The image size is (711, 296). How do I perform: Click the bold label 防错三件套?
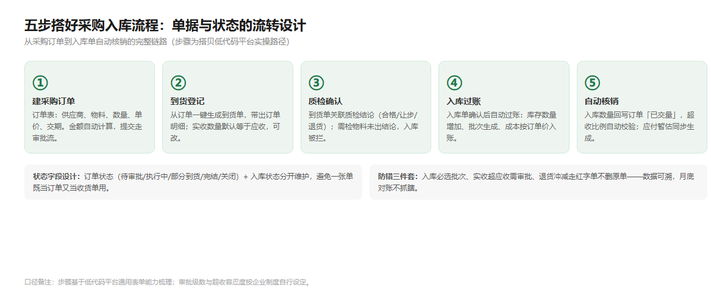pos(398,177)
